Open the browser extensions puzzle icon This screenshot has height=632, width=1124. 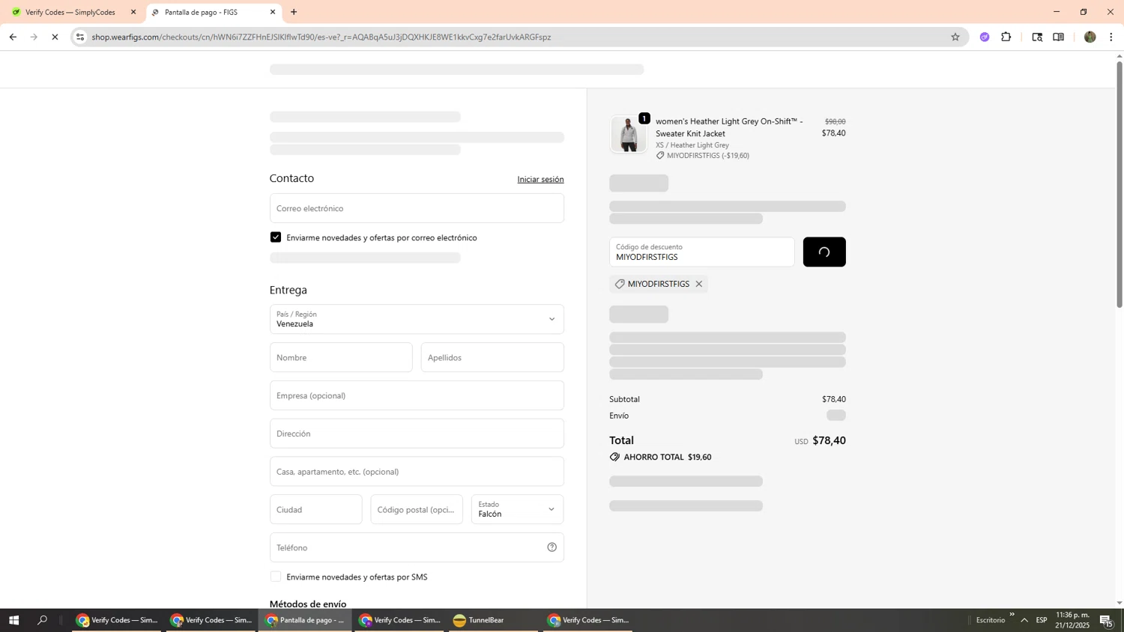[1006, 37]
